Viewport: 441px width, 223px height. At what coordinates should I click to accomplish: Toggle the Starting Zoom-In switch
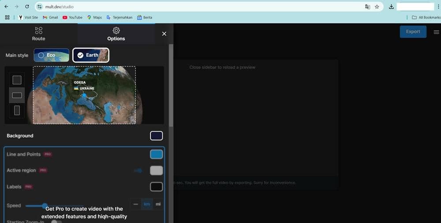point(56,222)
